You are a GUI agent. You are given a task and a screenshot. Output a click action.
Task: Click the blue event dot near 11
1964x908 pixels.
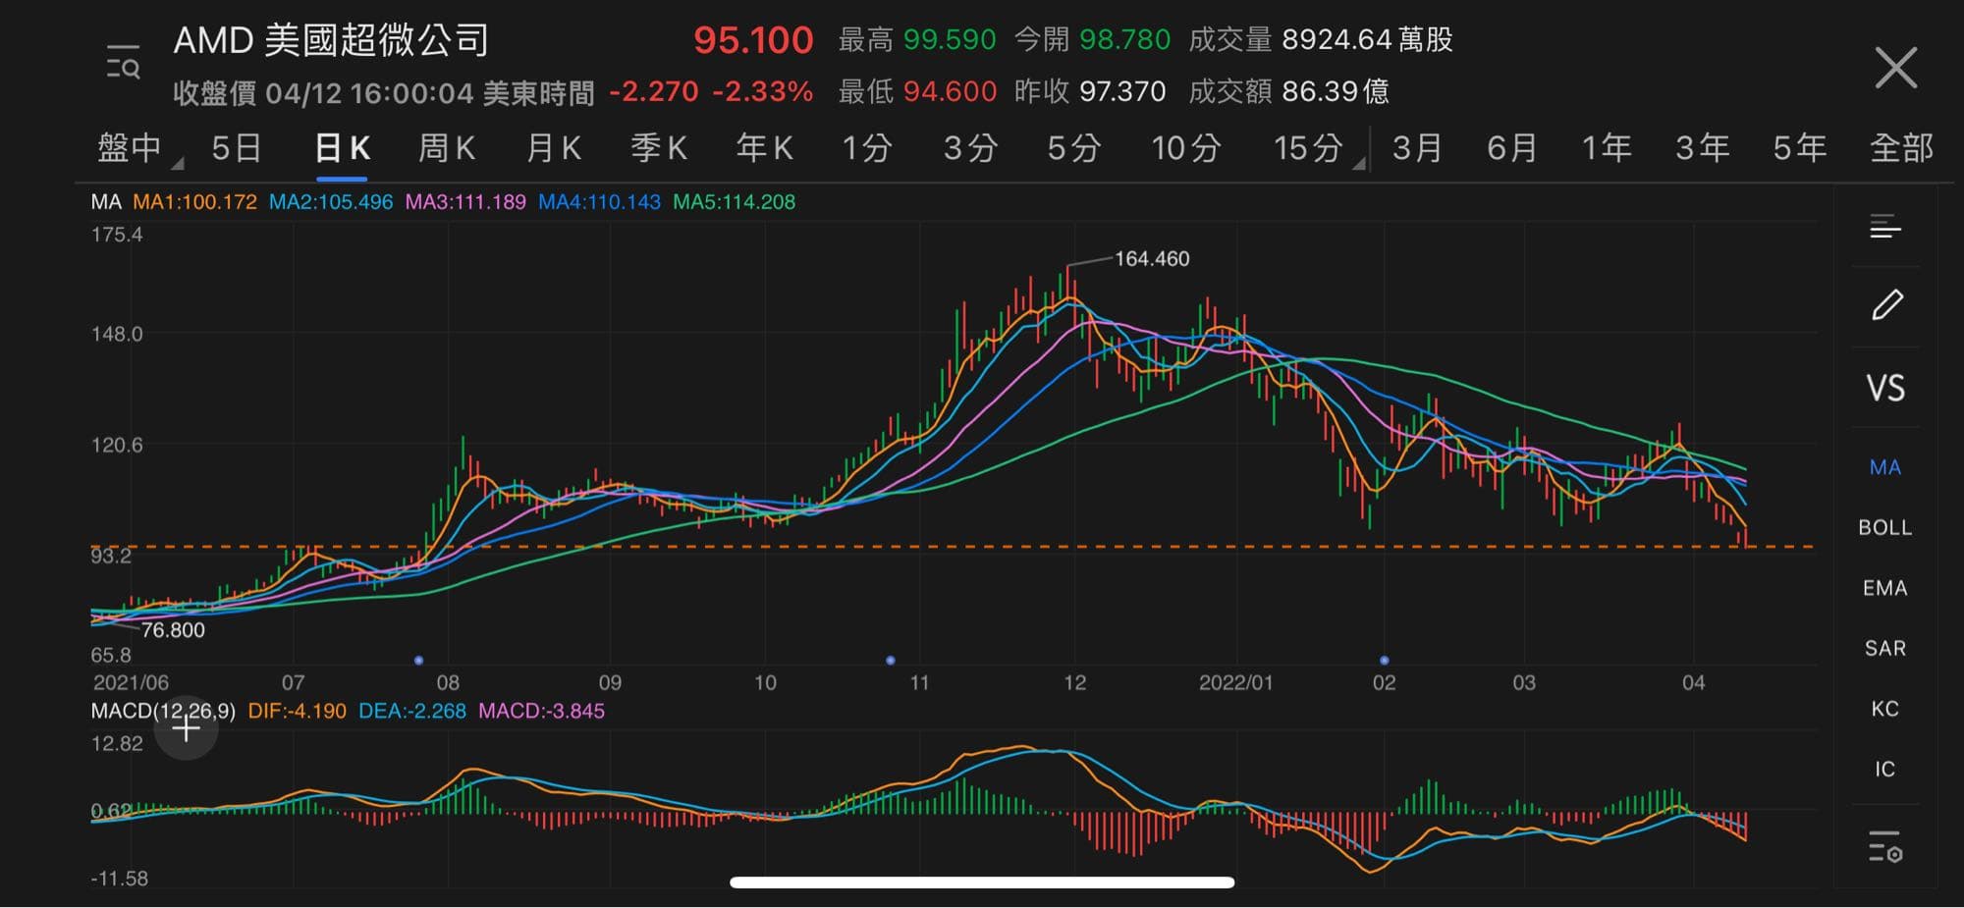891,661
